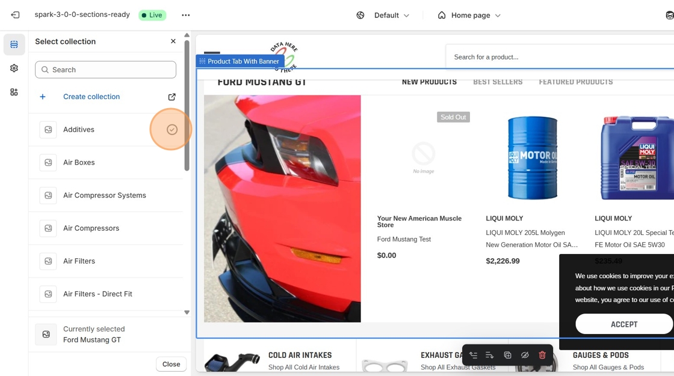Screen dimensions: 674x376
Task: Select the Air Compressor Systems collection
Action: tap(106, 195)
